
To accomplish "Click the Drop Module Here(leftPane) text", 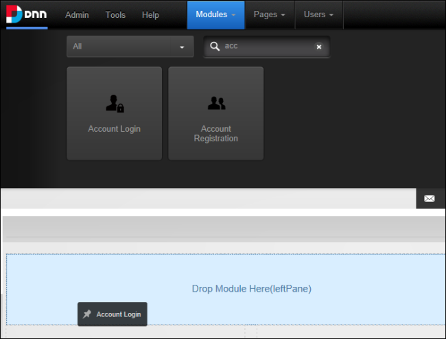I will (251, 289).
